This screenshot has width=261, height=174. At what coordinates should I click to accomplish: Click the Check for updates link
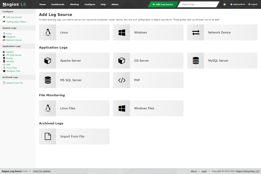tap(41, 171)
